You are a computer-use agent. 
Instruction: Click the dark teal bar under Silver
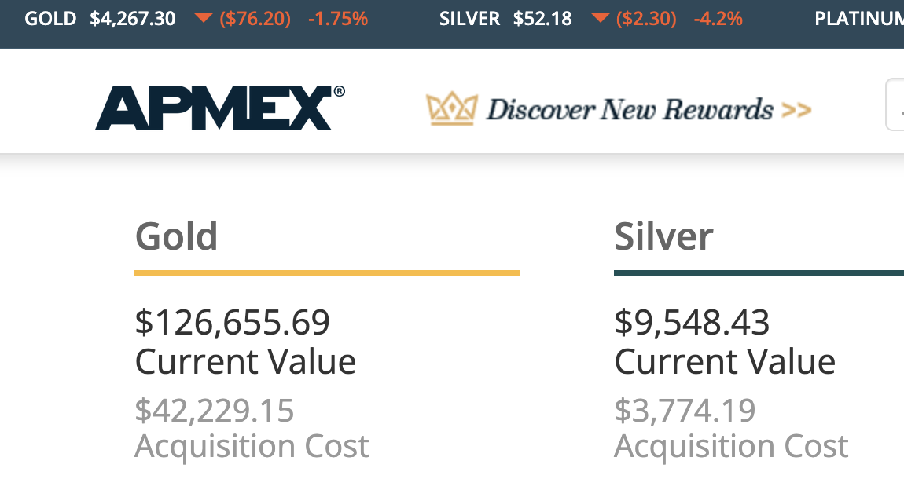(758, 273)
